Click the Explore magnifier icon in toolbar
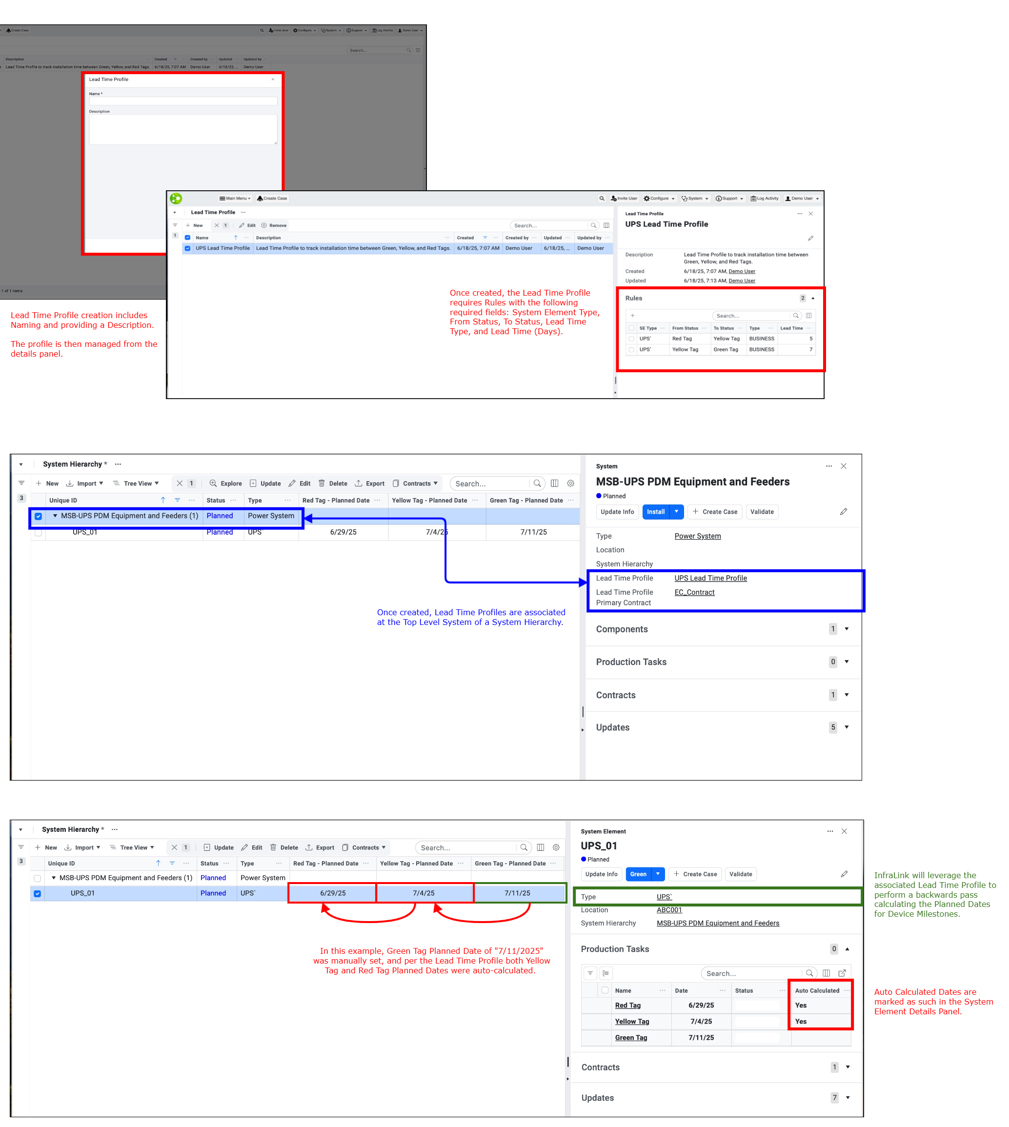The width and height of the screenshot is (1009, 1127). pyautogui.click(x=213, y=483)
